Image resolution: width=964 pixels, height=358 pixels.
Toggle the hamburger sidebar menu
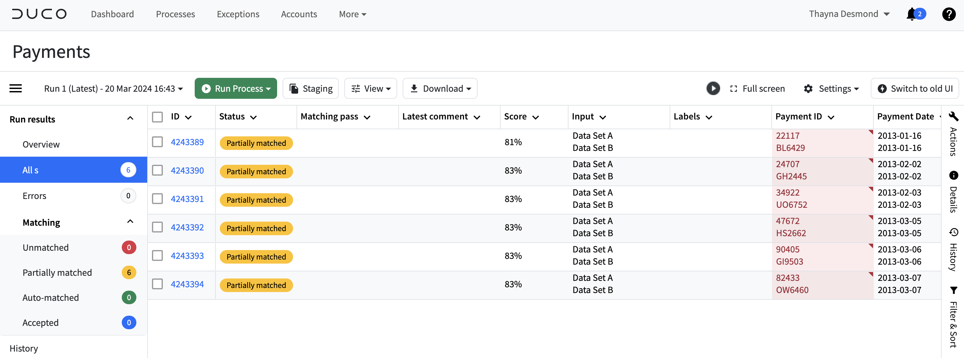(x=16, y=88)
